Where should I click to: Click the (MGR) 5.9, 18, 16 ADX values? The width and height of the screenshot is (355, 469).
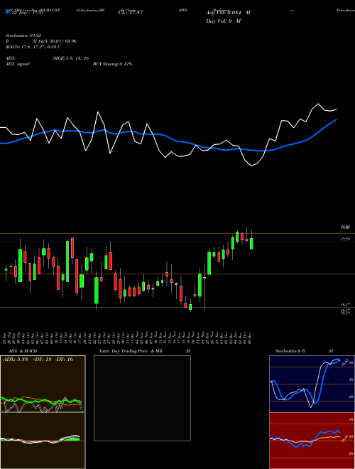point(70,58)
